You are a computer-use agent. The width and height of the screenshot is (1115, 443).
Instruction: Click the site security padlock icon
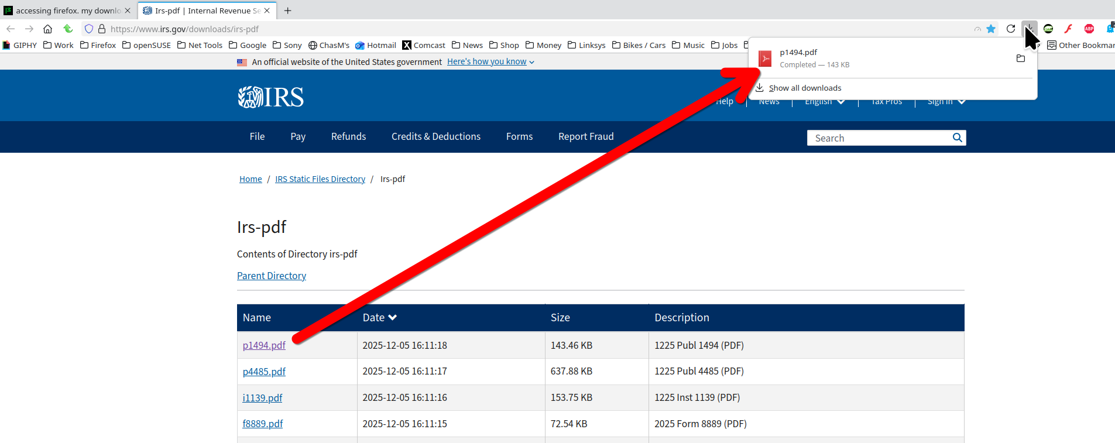pos(102,29)
